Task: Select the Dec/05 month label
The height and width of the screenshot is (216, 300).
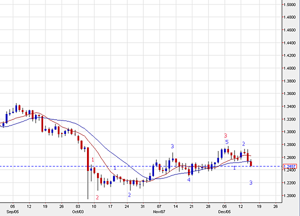Action: [x=224, y=212]
